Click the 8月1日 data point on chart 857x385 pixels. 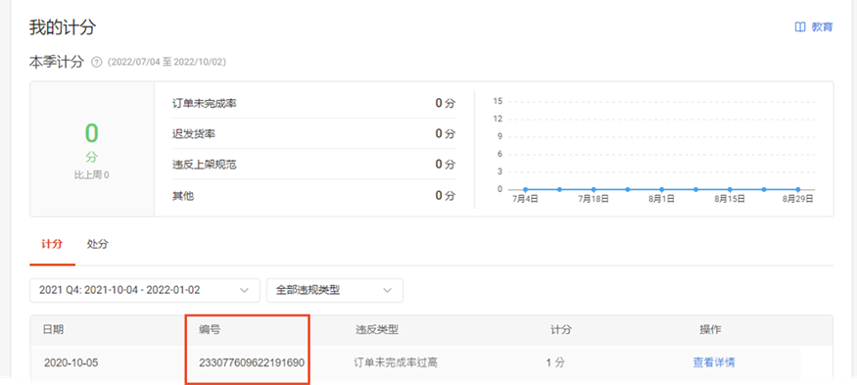(x=662, y=189)
